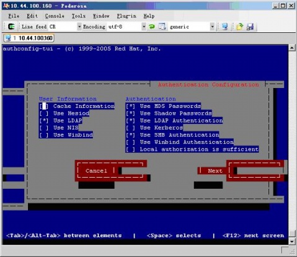
Task: Click the black-and-green terminal icon in toolbar
Action: click(x=11, y=27)
